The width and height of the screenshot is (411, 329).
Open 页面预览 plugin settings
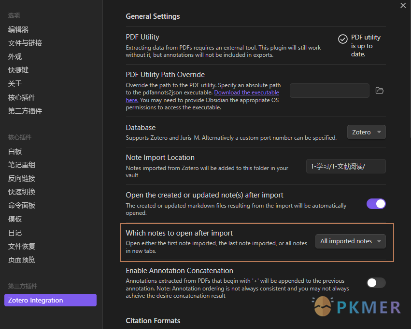click(22, 260)
